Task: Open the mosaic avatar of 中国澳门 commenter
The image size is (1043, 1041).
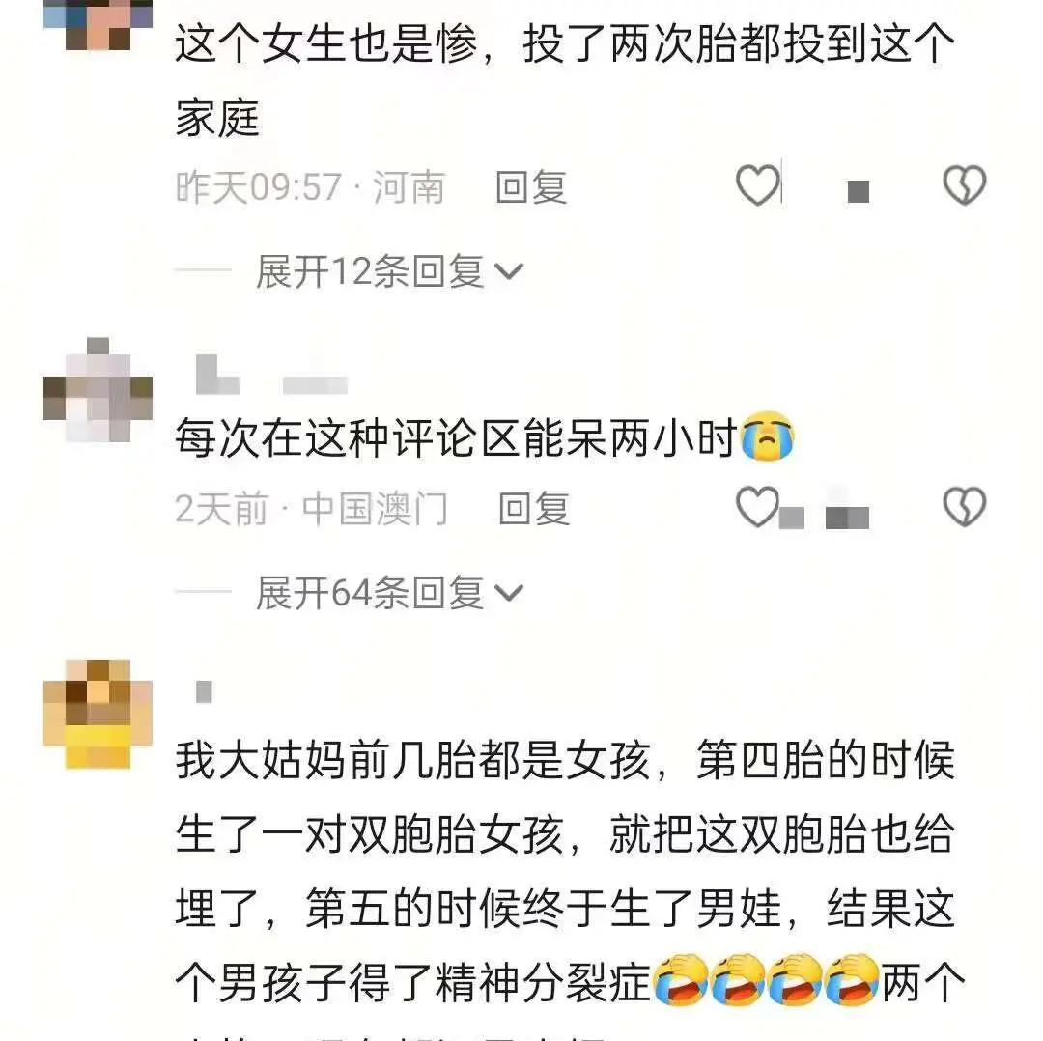Action: coord(98,390)
